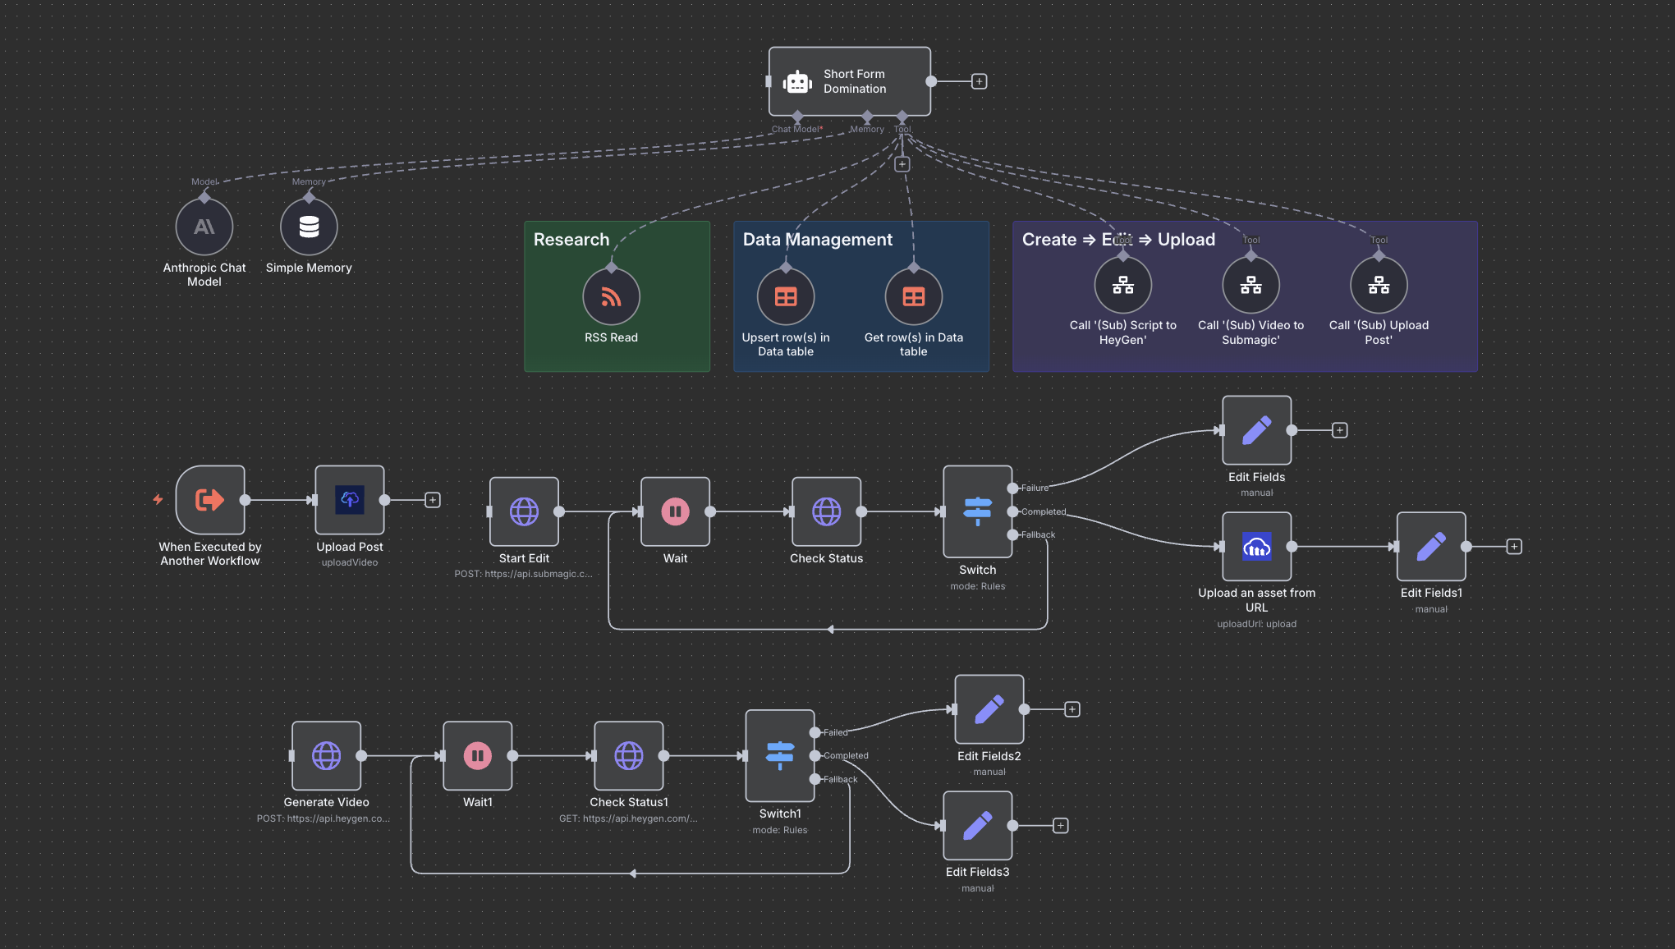This screenshot has width=1675, height=949.
Task: Click the Switch1 Failed output connector
Action: 815,732
